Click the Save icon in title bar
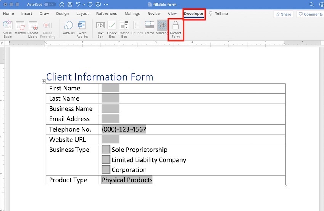The width and height of the screenshot is (324, 211). click(70, 5)
